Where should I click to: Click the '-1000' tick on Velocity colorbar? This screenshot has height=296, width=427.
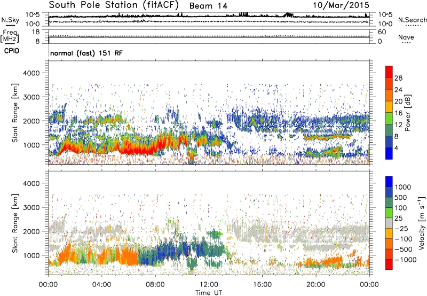click(x=405, y=260)
